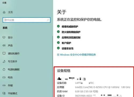Viewport: 134px width, 97px height.
Task: Click green check icon beside 帐户保护
Action: [58, 43]
